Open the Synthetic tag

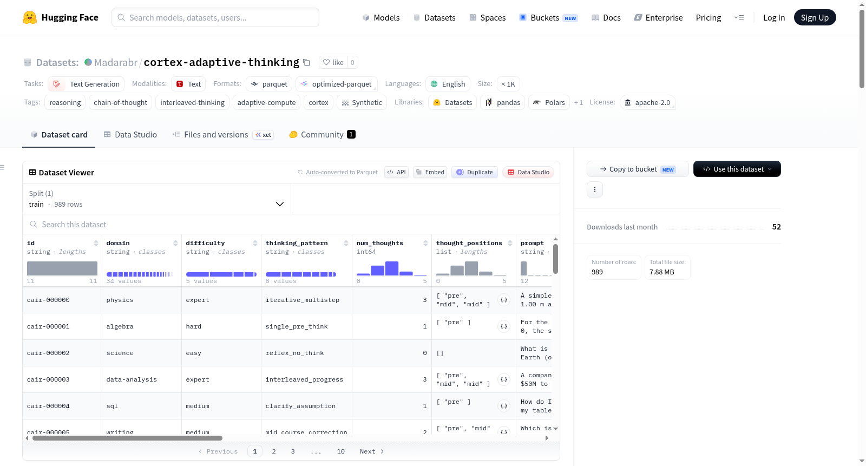(362, 102)
